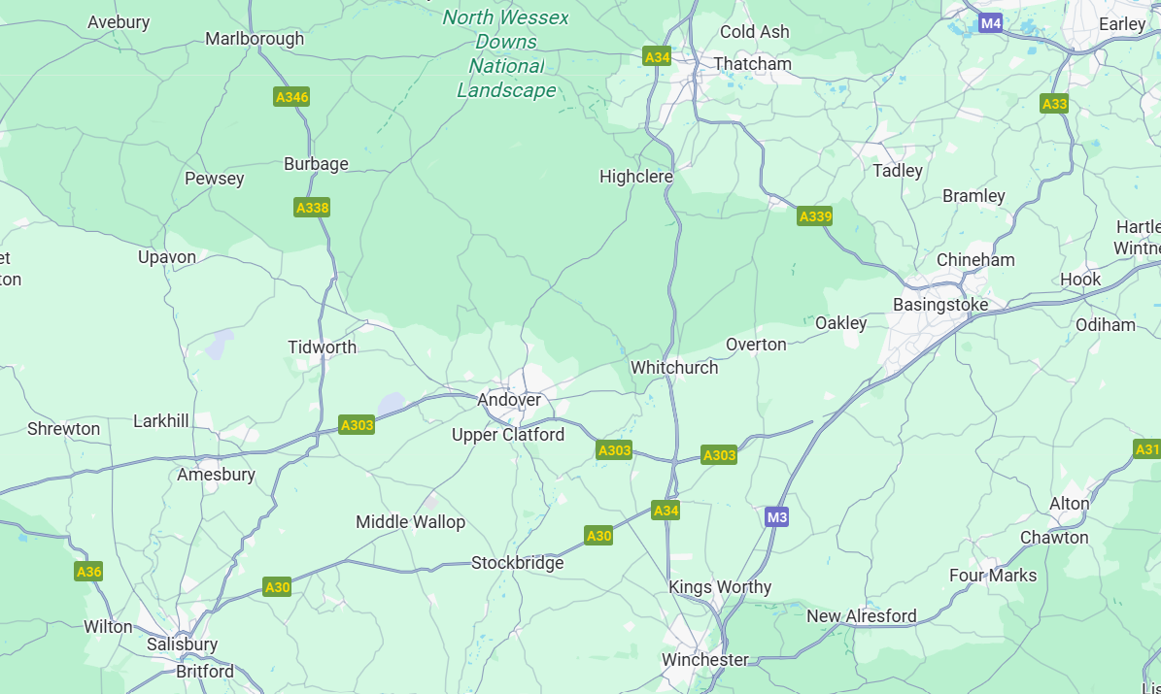Select the Stockbridge village label
1161x694 pixels.
[518, 563]
